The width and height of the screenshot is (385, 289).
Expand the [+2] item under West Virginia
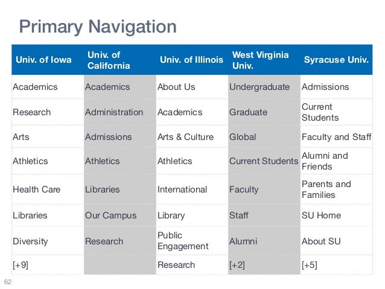point(237,265)
